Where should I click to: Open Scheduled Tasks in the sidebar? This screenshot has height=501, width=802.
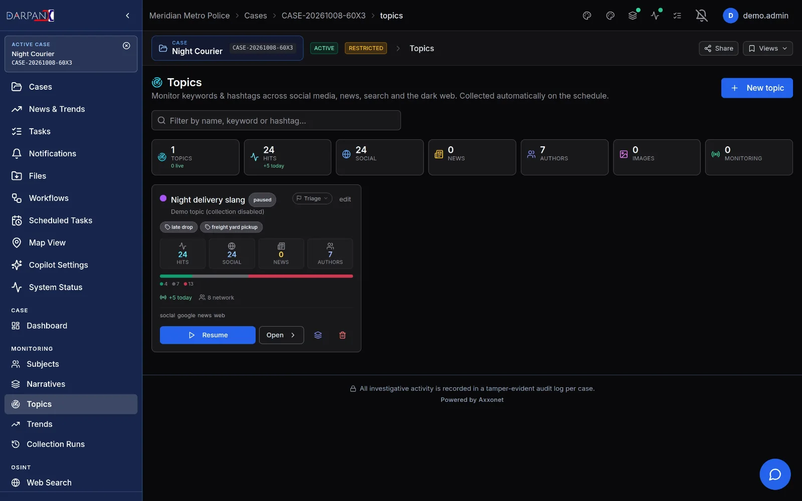coord(71,220)
